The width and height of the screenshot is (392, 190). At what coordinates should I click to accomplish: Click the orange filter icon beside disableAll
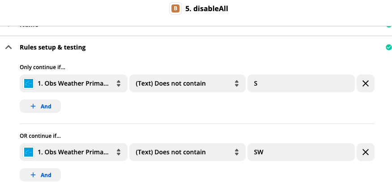click(175, 8)
